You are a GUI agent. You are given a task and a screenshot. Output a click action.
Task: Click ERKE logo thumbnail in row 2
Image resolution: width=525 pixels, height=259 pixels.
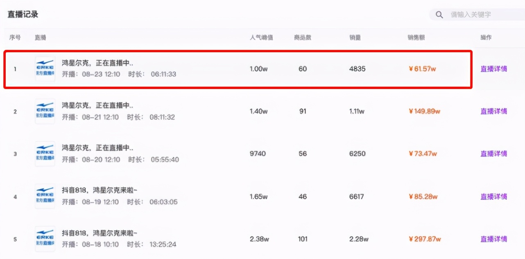click(45, 111)
